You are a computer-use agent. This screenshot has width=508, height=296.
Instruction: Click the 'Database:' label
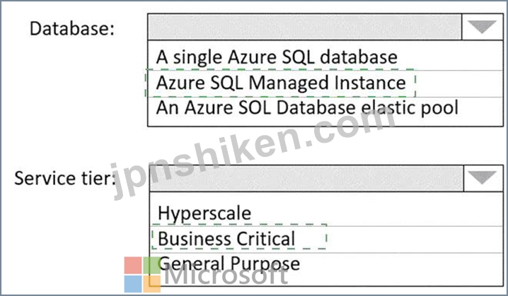(x=72, y=28)
